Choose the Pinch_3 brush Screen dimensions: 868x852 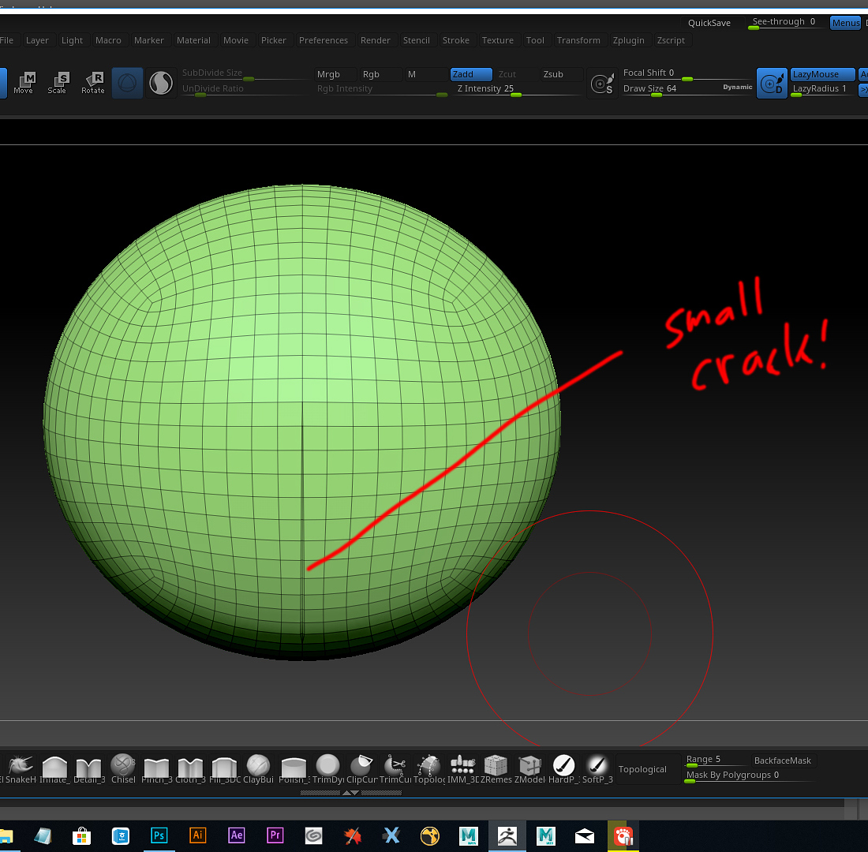pyautogui.click(x=157, y=769)
